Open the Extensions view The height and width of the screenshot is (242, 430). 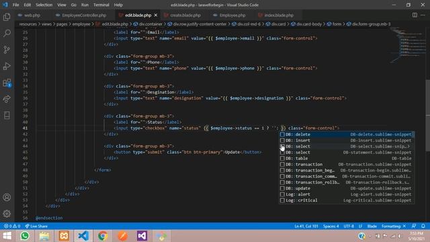pos(7,83)
